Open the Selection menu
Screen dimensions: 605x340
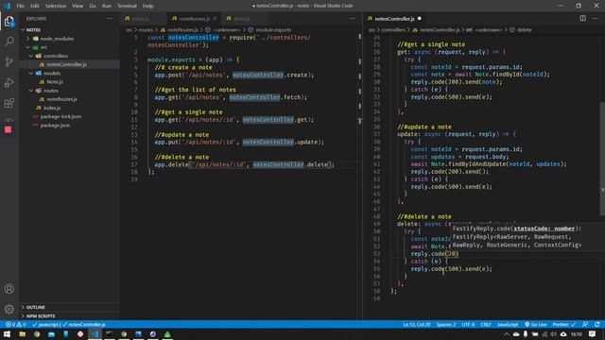(56, 6)
